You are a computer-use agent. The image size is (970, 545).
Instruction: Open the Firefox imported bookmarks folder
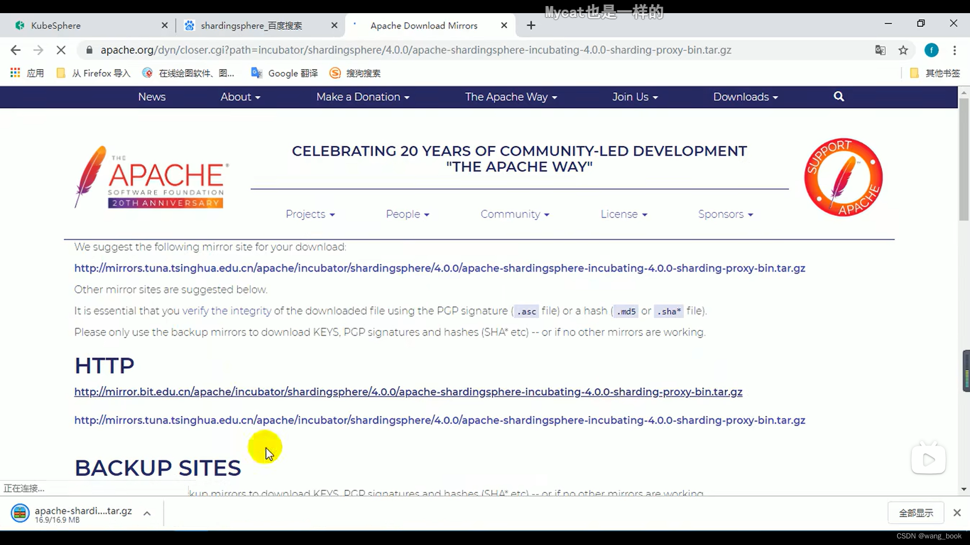click(x=93, y=73)
